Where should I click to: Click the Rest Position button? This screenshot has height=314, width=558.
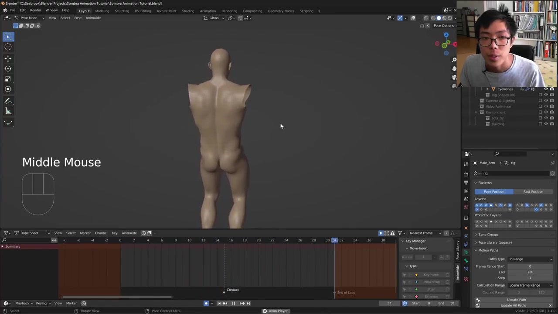[x=533, y=191]
